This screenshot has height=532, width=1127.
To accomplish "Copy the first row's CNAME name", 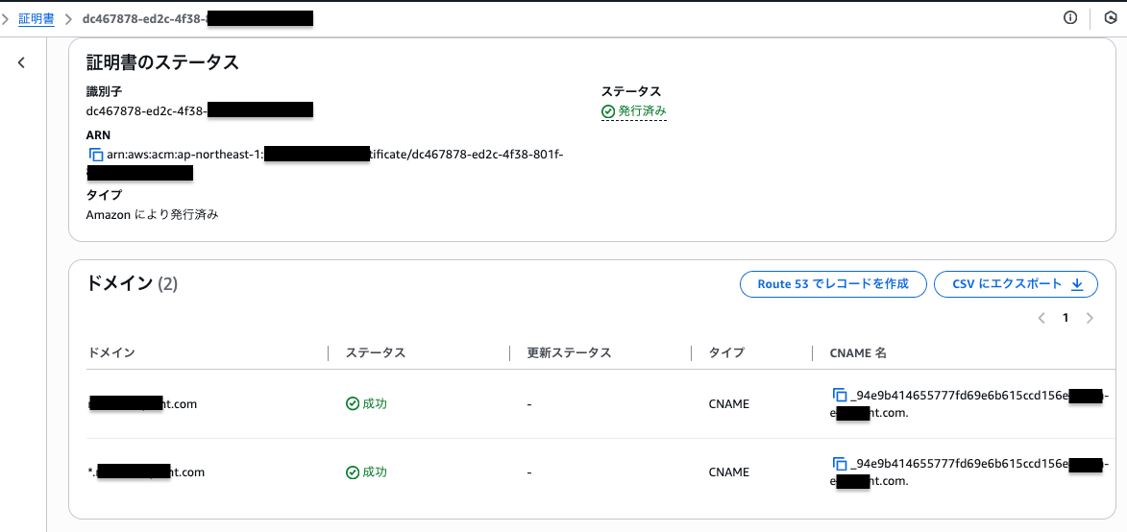I will 840,396.
